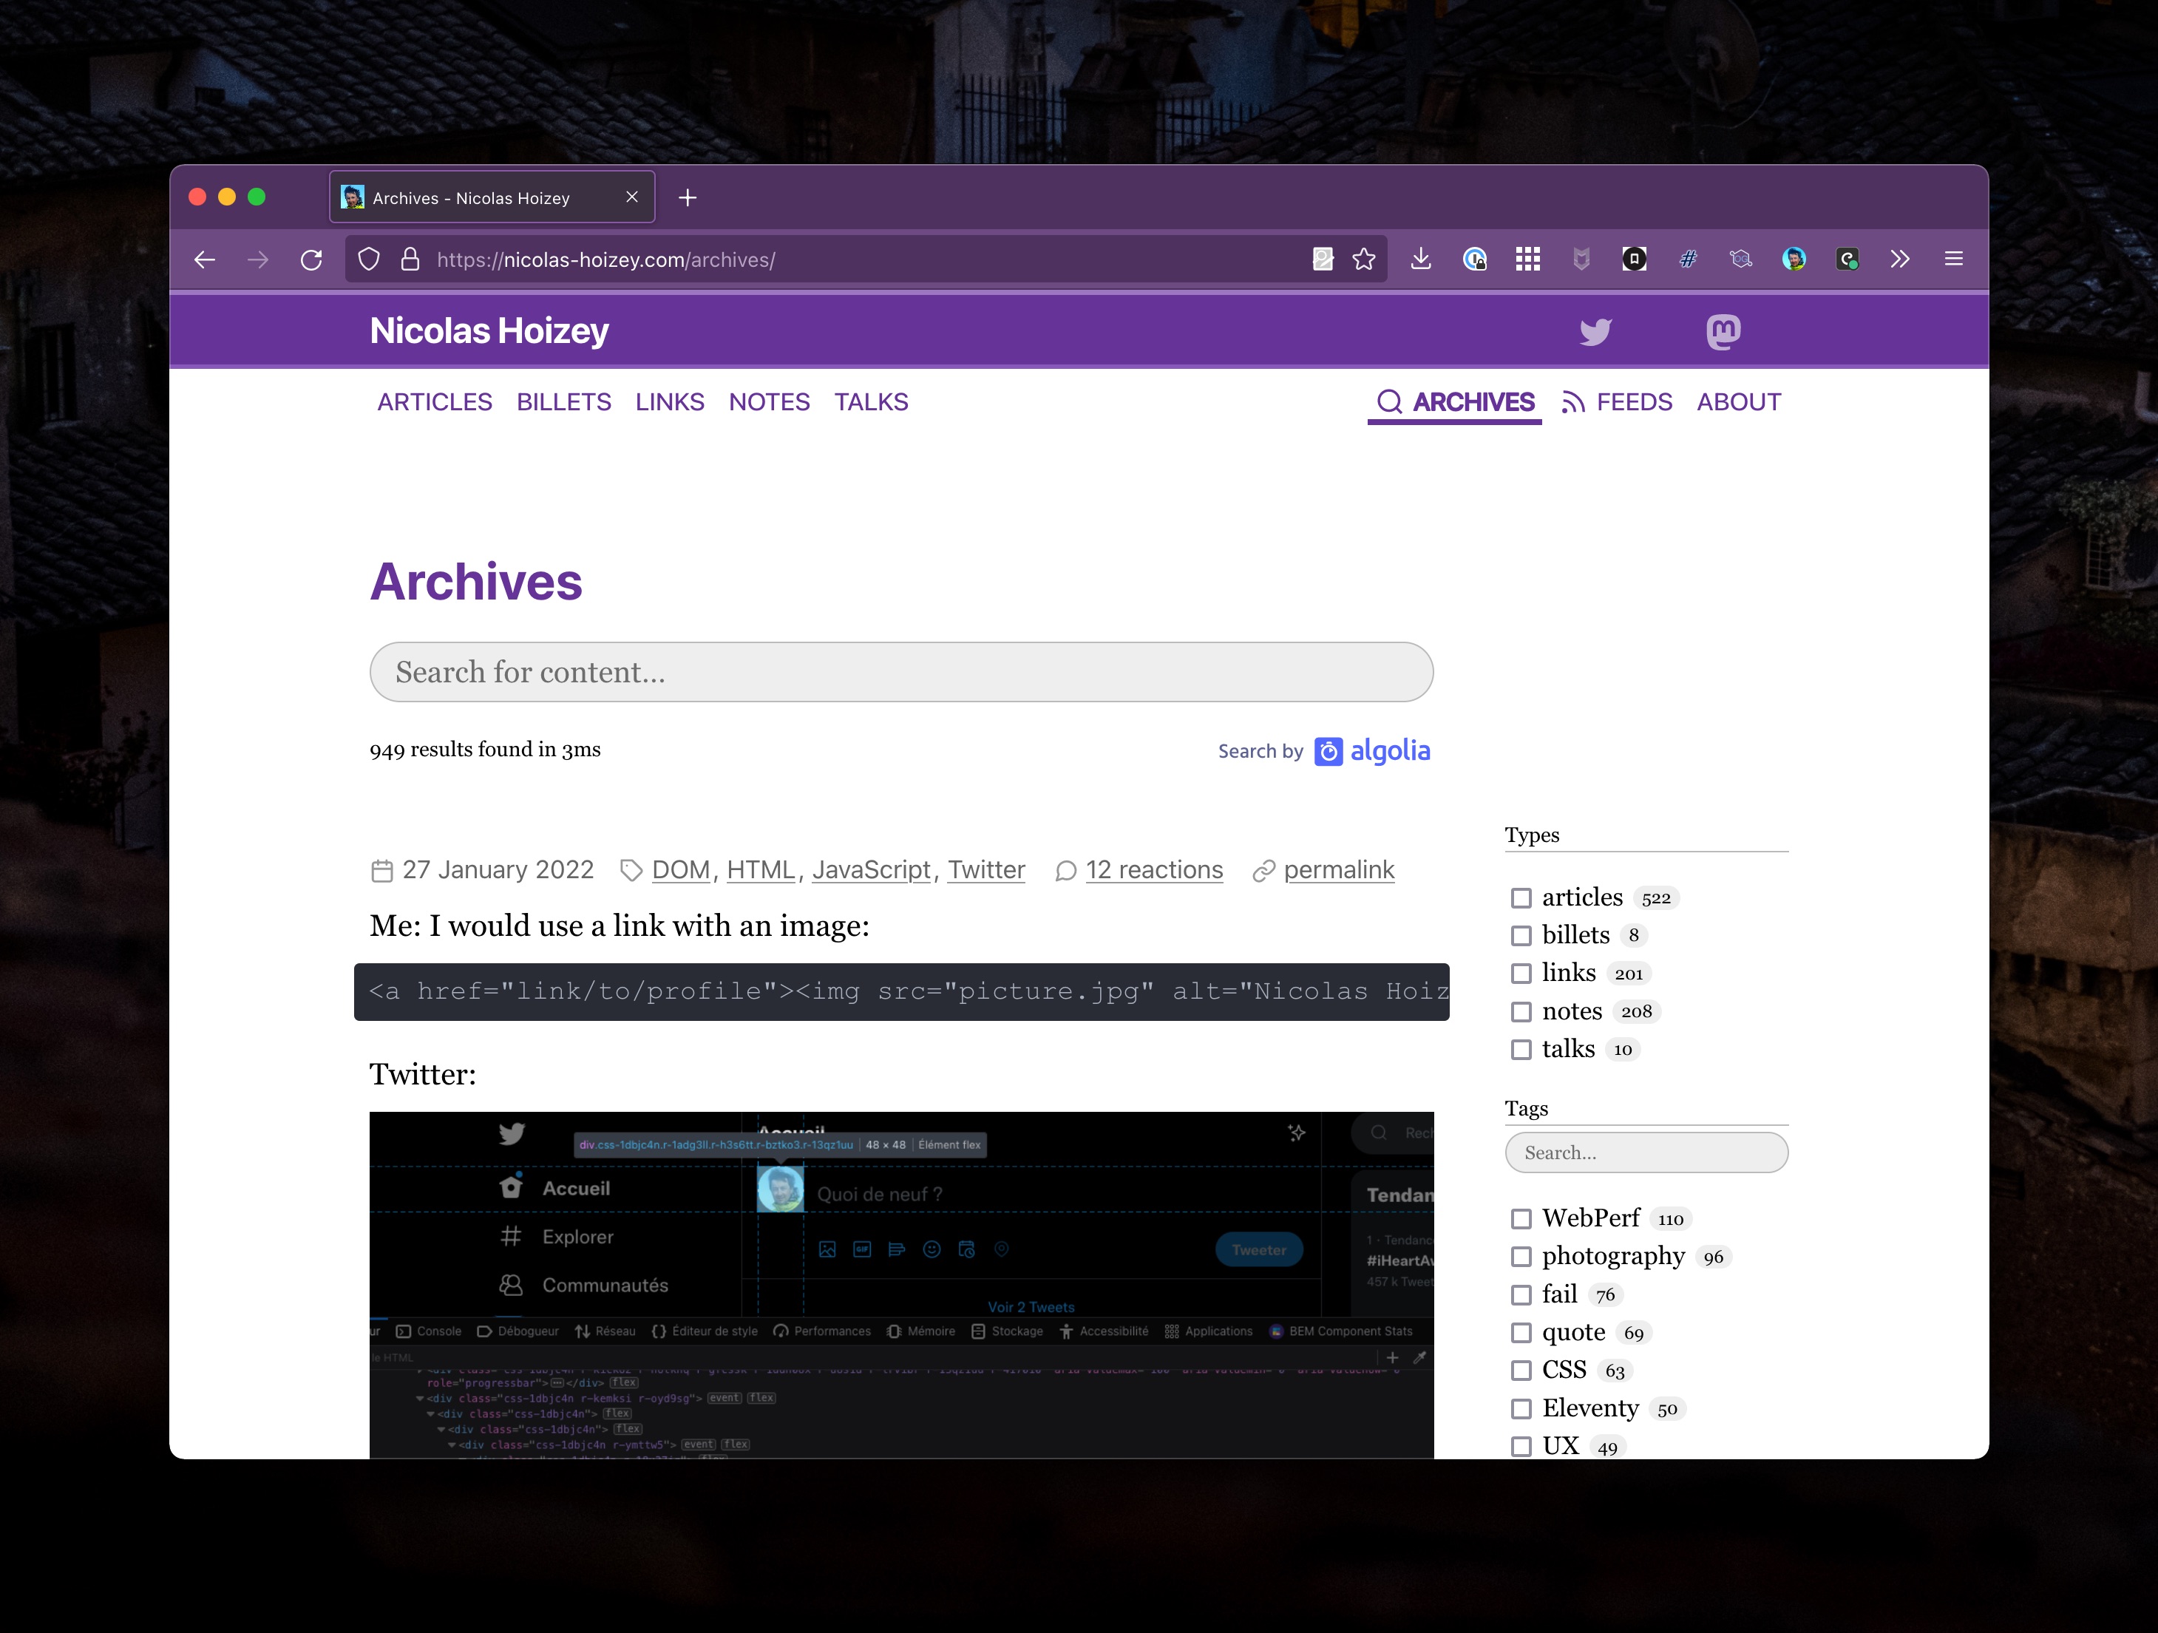
Task: Enable the WebPerf tag filter
Action: click(x=1522, y=1218)
